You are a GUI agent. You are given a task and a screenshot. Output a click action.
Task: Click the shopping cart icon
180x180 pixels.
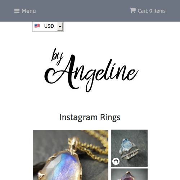(x=132, y=10)
